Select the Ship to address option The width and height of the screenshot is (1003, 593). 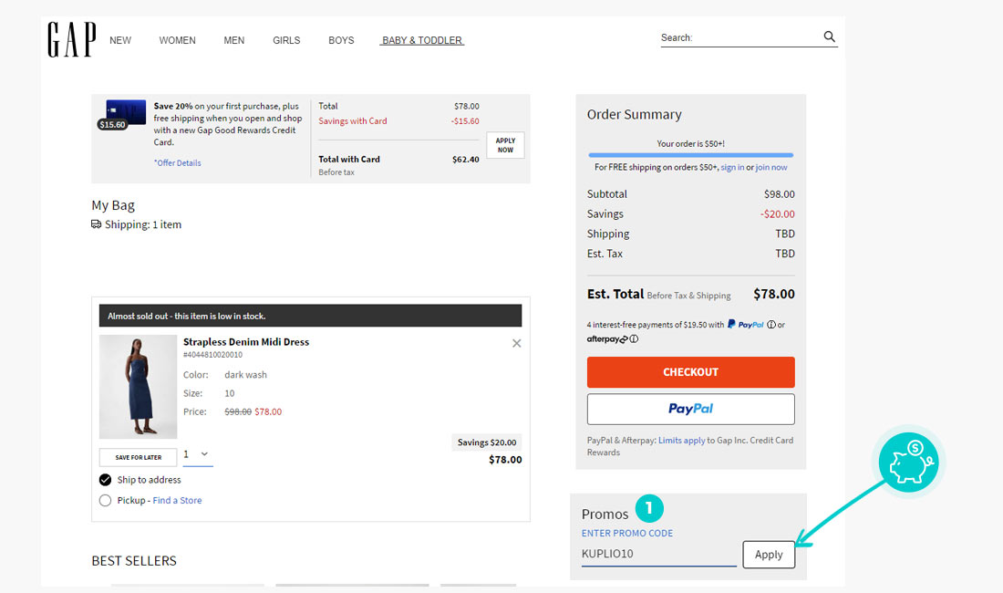[x=105, y=480]
